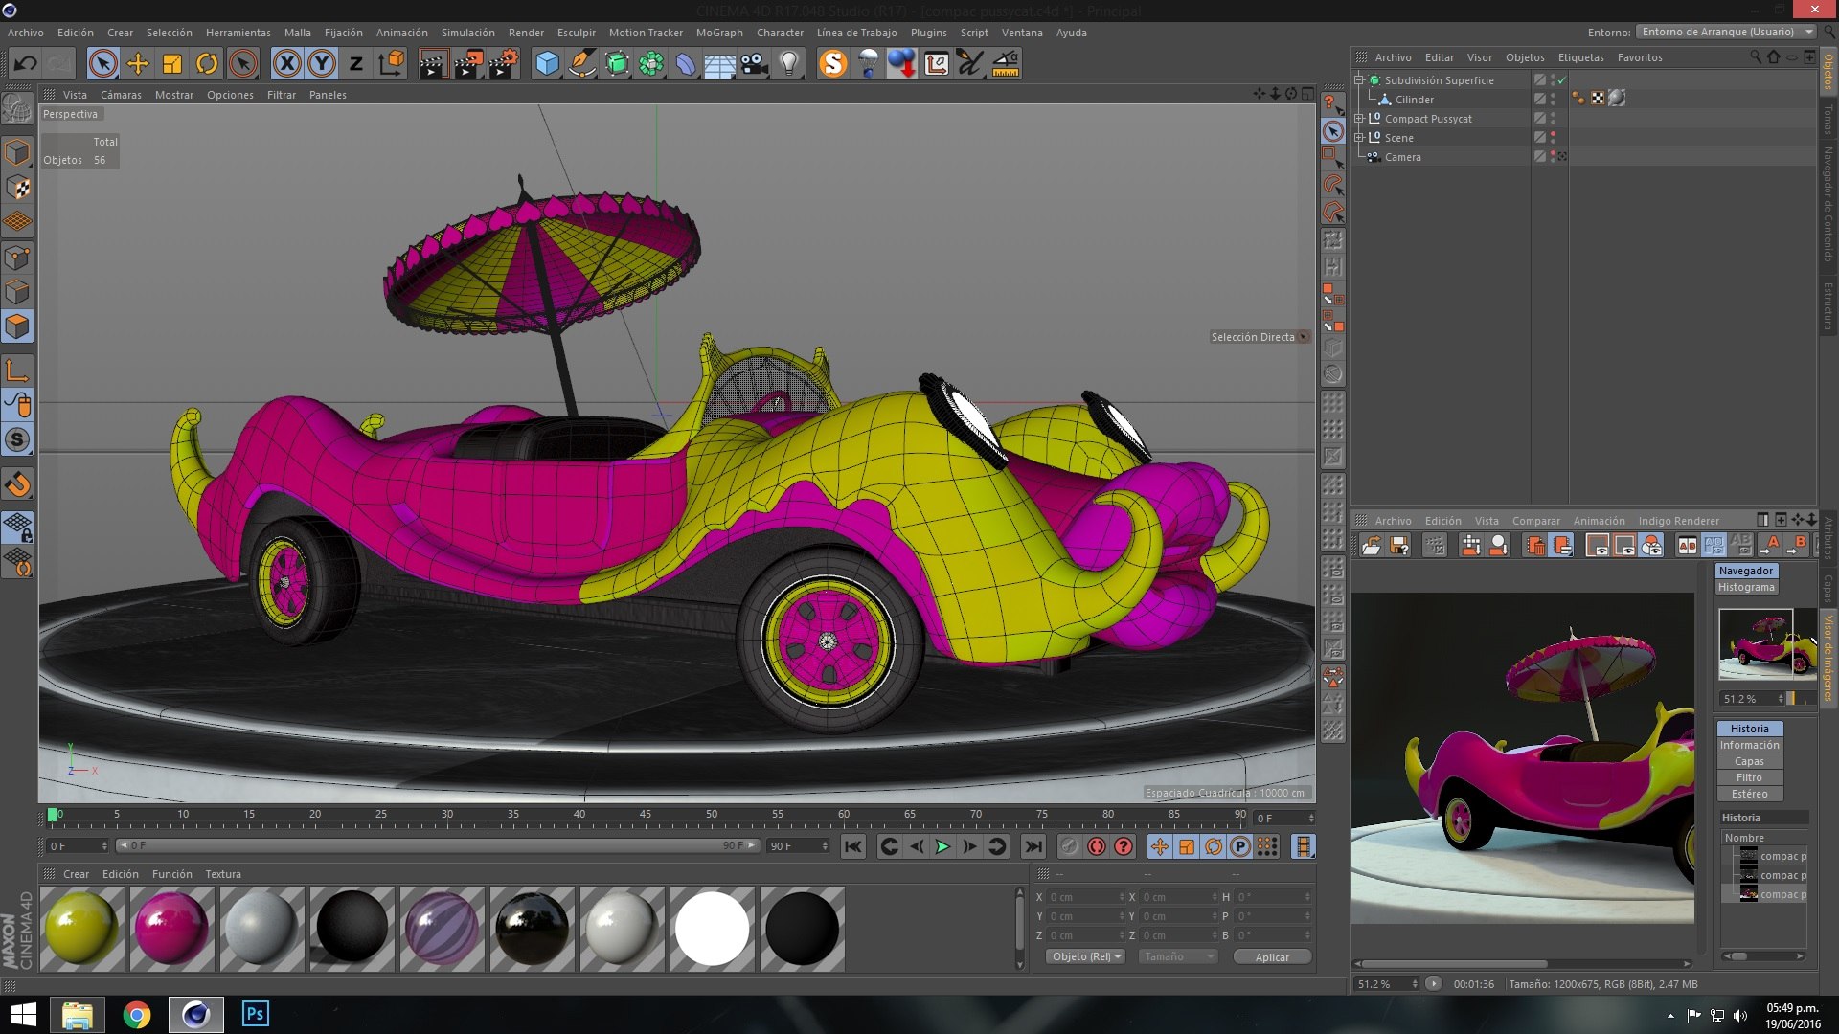
Task: Enable Model mode in left palette
Action: coord(17,152)
